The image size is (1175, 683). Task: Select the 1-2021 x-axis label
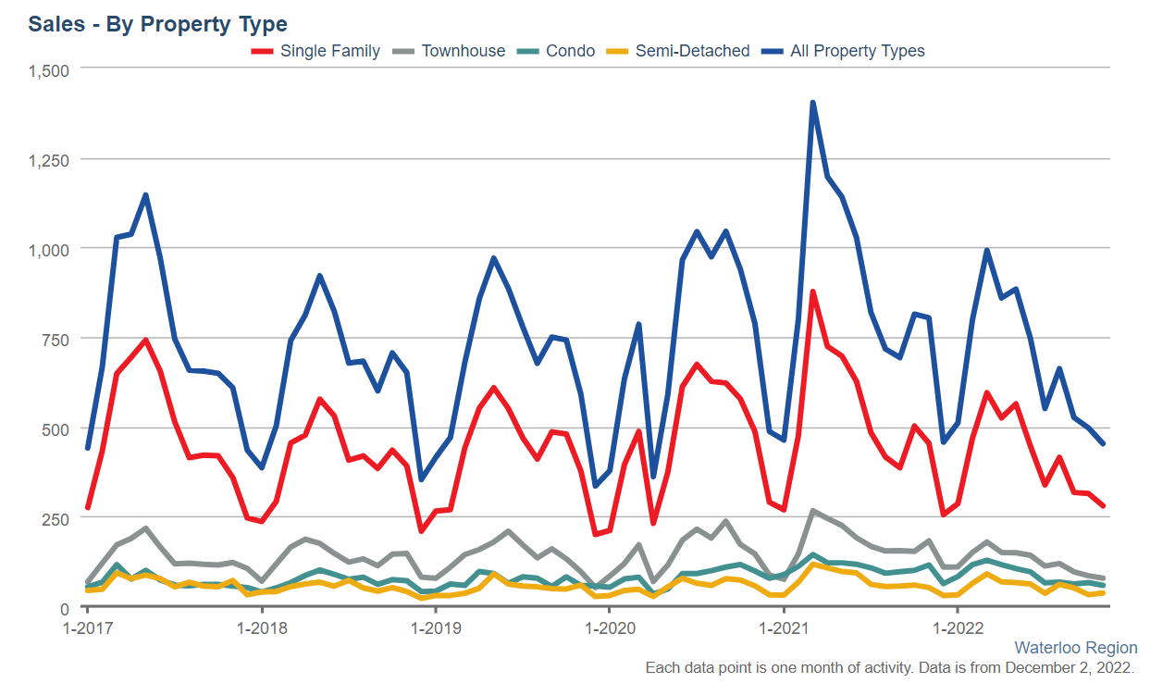784,628
